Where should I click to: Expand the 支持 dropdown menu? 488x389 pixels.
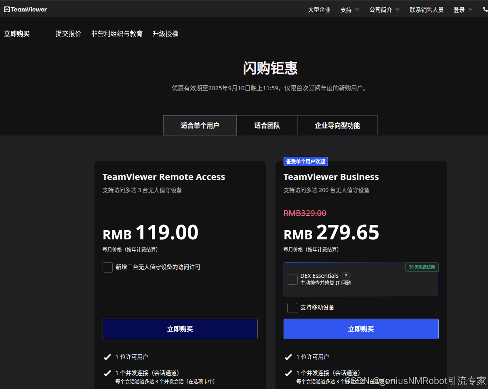[349, 9]
